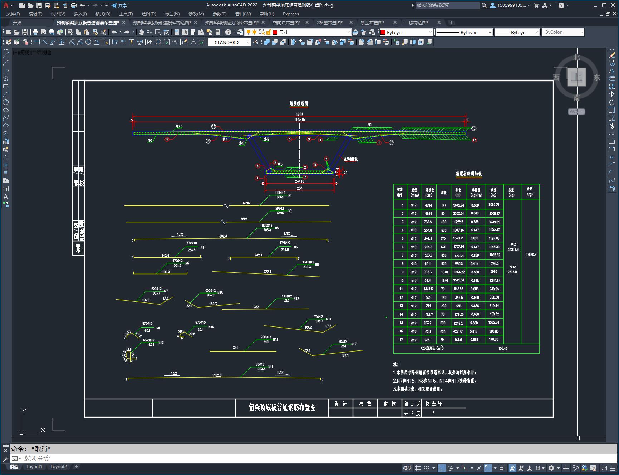Switch to the 一般构造图 drawing tab
The width and height of the screenshot is (619, 475).
(x=416, y=23)
